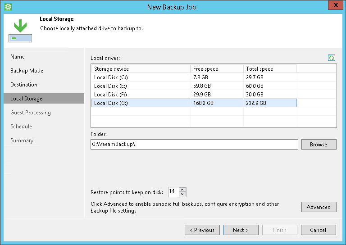Click the gear icon in title bar
Screen dimensions: 346x245
(x=8, y=7)
